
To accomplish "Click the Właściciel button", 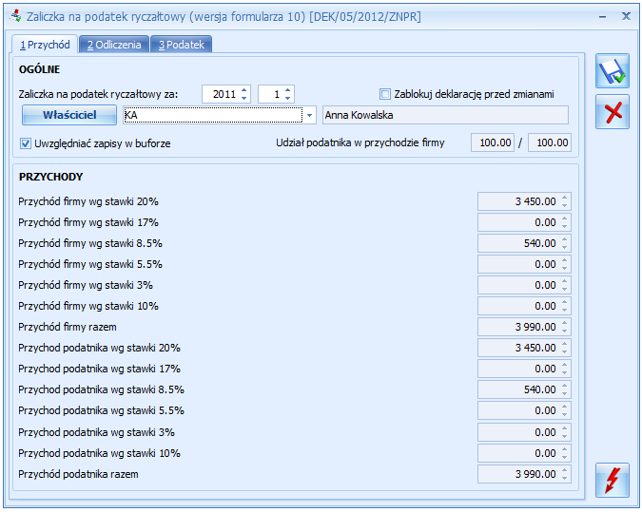I will tap(69, 115).
